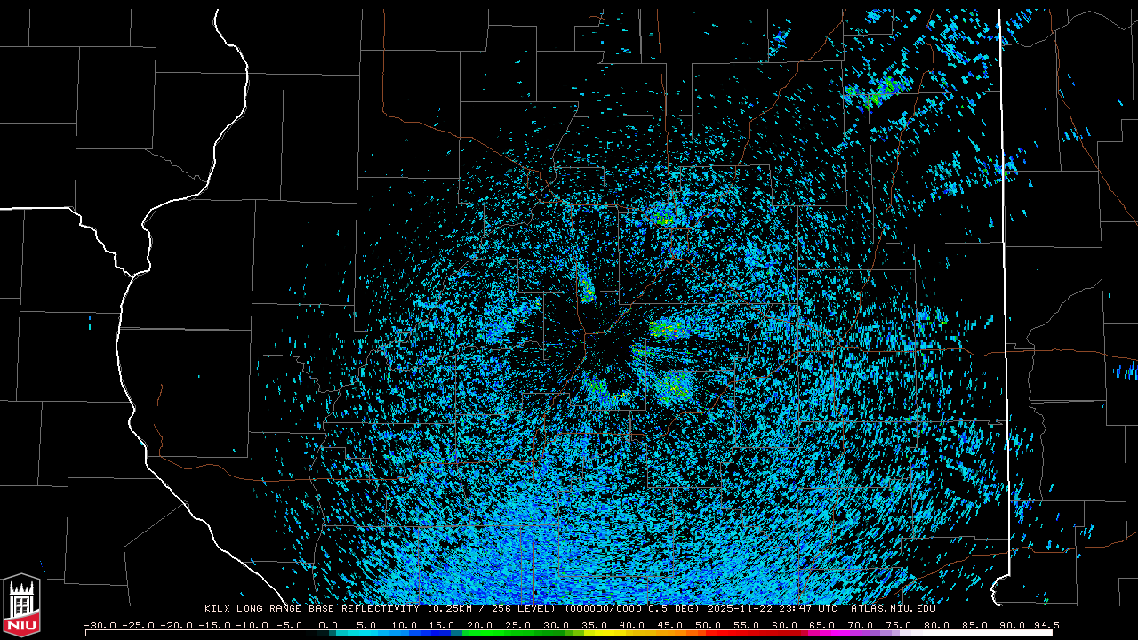Click the green echo cluster northeast of radar center
Viewport: 1138px width, 640px height.
tap(666, 328)
